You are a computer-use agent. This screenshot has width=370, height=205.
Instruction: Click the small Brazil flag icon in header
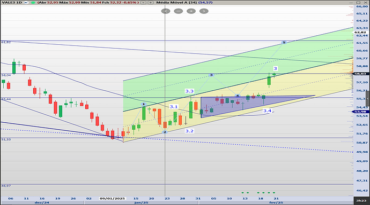tap(27, 3)
